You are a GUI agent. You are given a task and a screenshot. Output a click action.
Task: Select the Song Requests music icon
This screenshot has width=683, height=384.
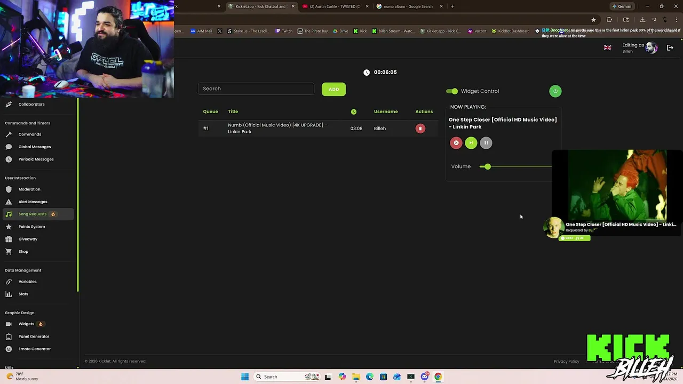(x=9, y=214)
